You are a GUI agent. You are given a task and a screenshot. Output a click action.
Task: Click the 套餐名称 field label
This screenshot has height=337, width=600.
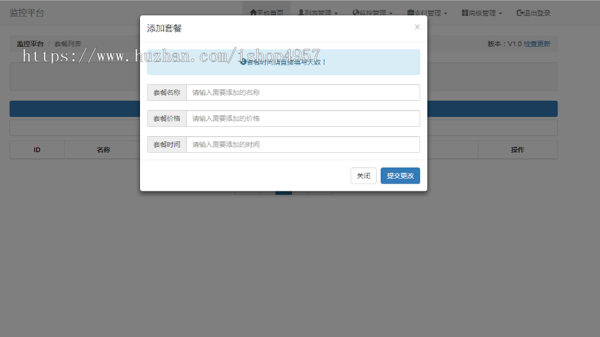coord(167,92)
